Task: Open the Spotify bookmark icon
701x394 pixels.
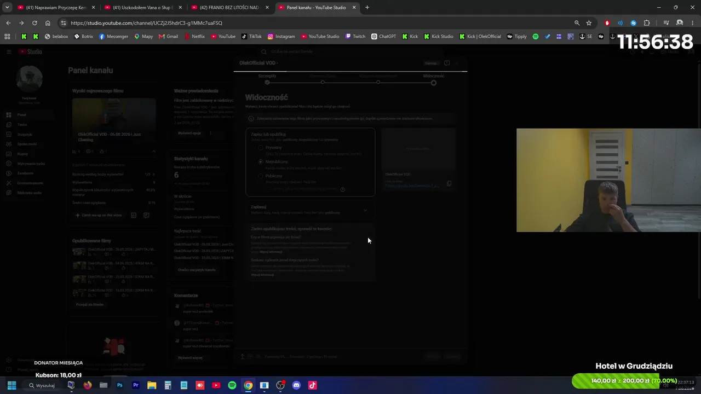Action: (536, 37)
